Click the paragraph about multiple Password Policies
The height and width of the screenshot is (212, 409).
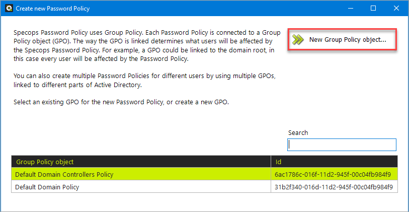point(143,81)
